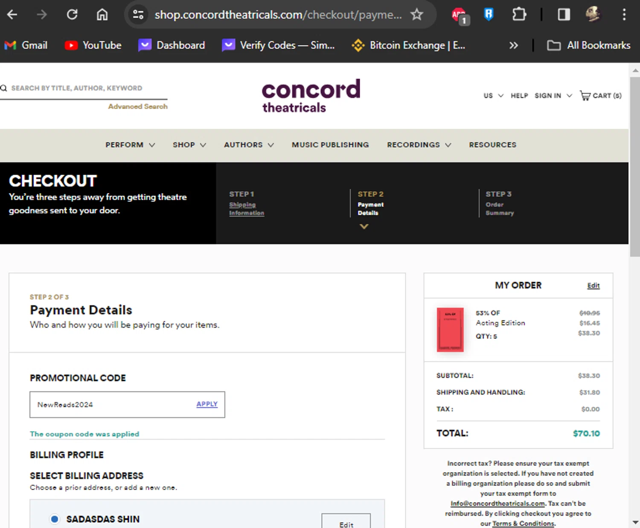
Task: Click the scrollbar up arrow
Action: coord(635,70)
